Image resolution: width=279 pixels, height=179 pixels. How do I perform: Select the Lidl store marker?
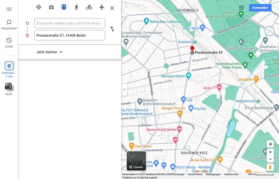(183, 99)
